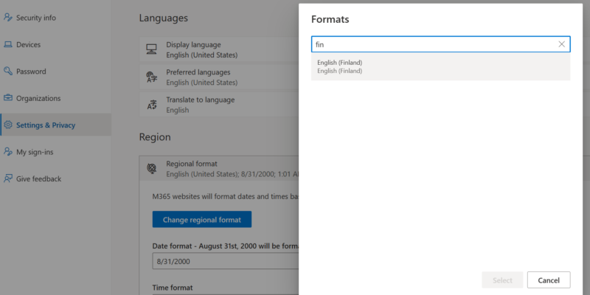Screen dimensions: 590x295
Task: Click the Security info icon in sidebar
Action: (x=8, y=18)
